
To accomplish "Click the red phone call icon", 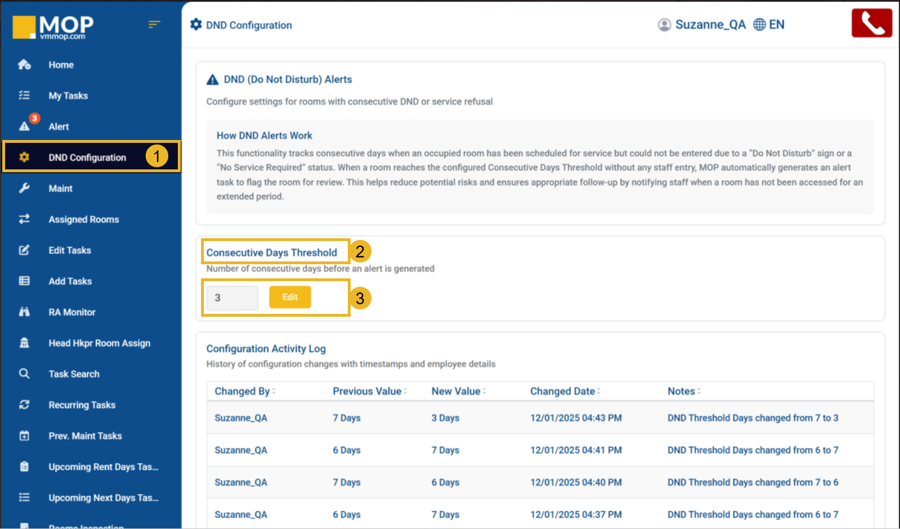I will click(x=871, y=24).
